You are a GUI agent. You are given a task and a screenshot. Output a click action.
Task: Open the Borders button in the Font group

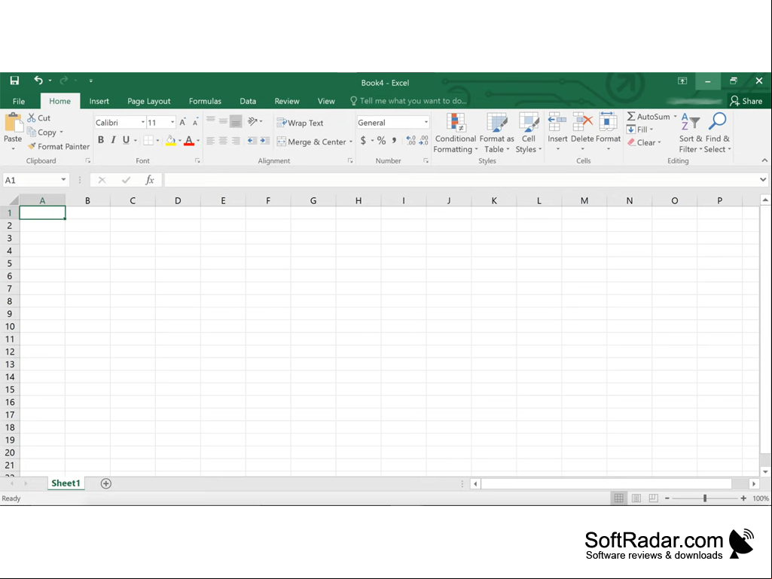(x=148, y=141)
